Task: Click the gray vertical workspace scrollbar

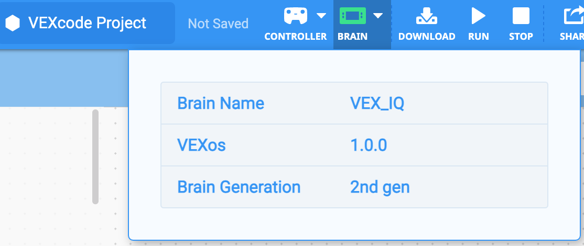Action: click(95, 156)
